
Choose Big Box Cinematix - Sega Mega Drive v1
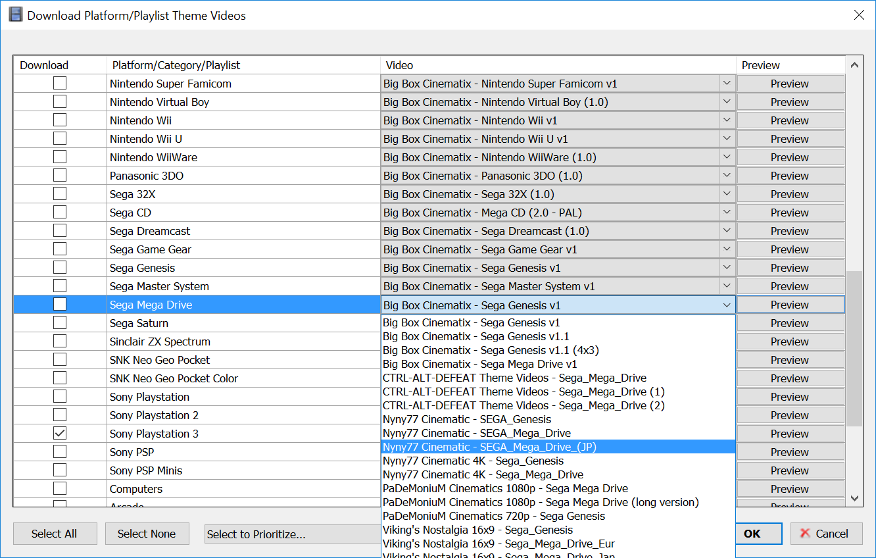coord(558,364)
